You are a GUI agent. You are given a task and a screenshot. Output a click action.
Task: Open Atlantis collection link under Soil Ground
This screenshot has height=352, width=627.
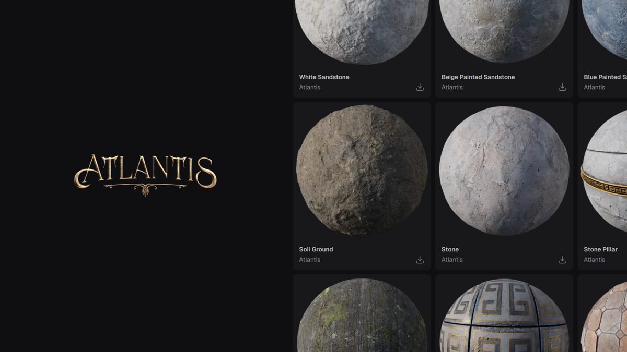(x=310, y=260)
